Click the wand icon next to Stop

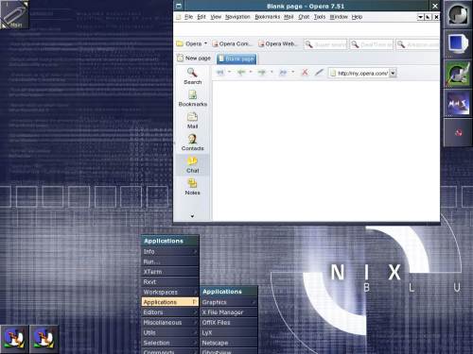pos(319,73)
